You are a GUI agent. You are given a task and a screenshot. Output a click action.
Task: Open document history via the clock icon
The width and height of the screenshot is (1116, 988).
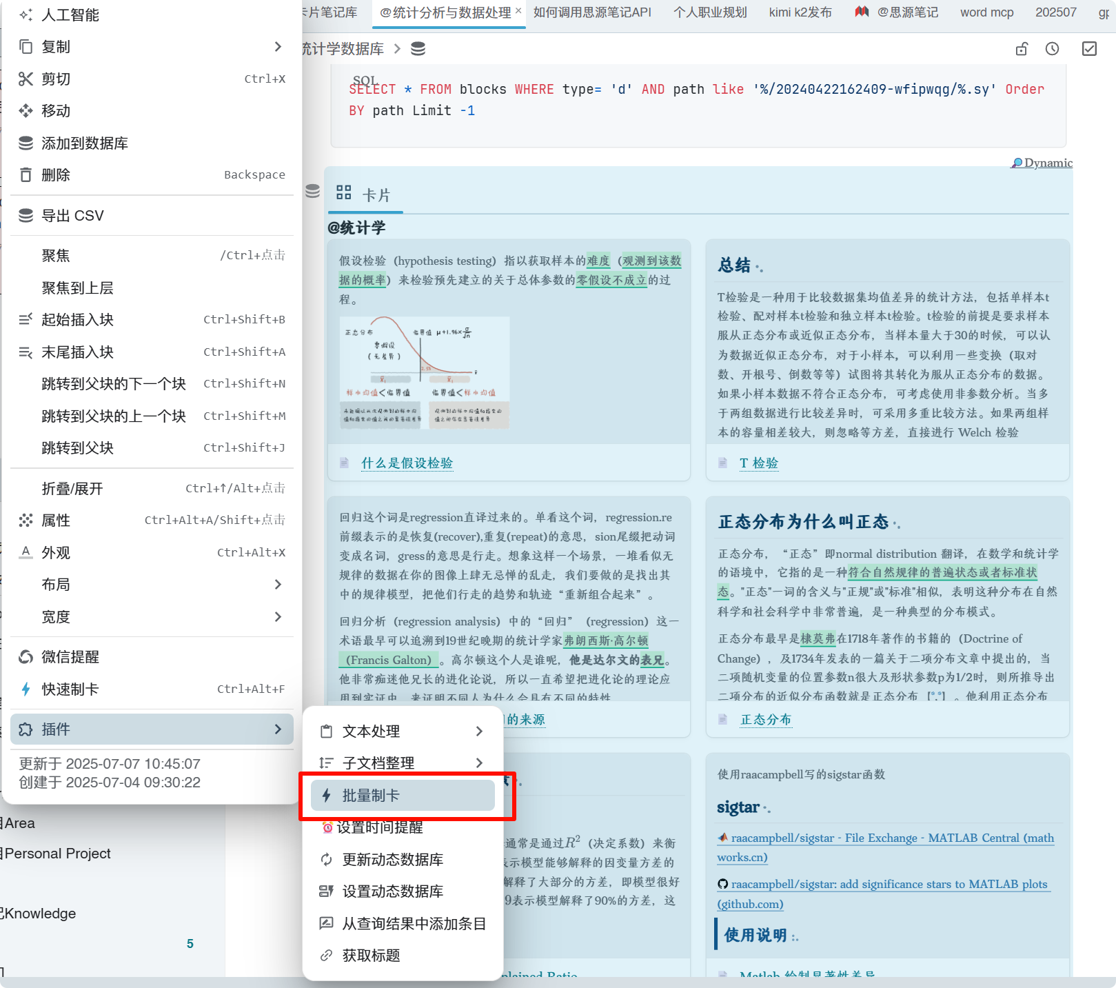point(1052,49)
